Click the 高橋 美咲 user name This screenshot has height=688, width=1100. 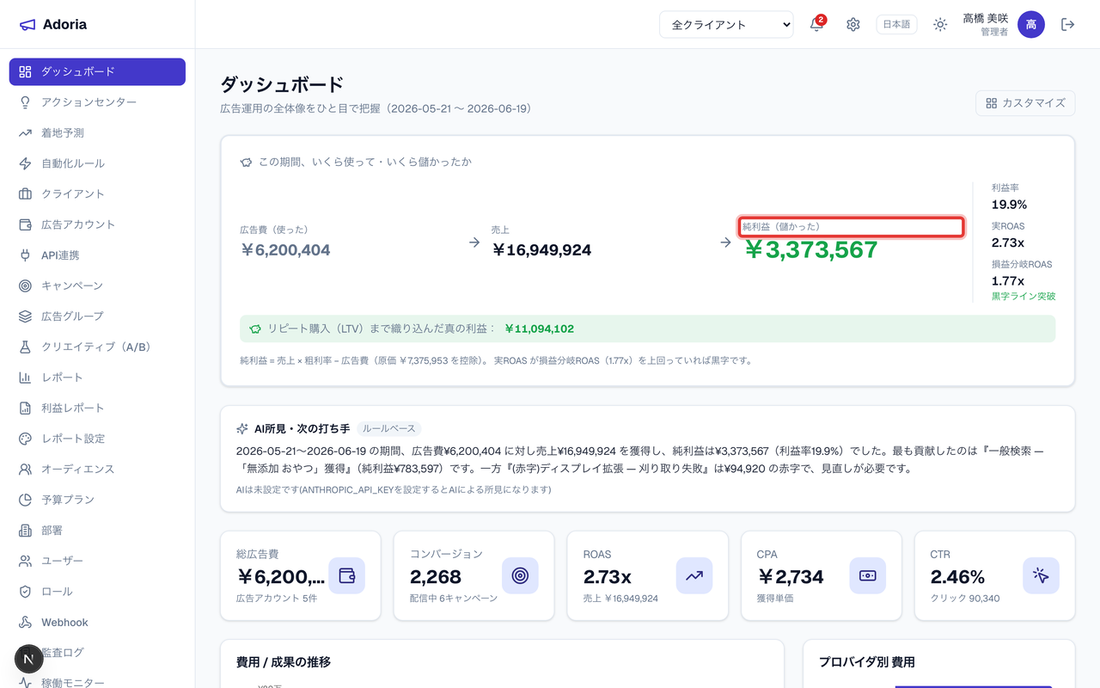985,18
